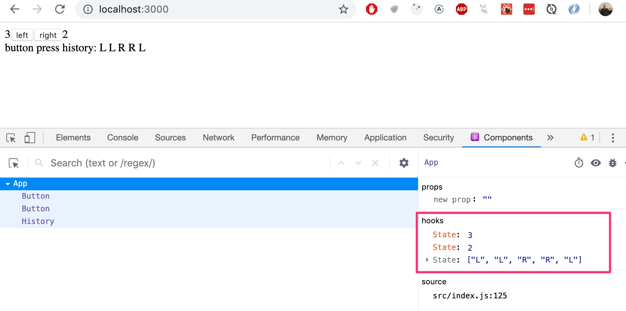Click the left button on the page
This screenshot has height=311, width=626.
click(x=22, y=35)
